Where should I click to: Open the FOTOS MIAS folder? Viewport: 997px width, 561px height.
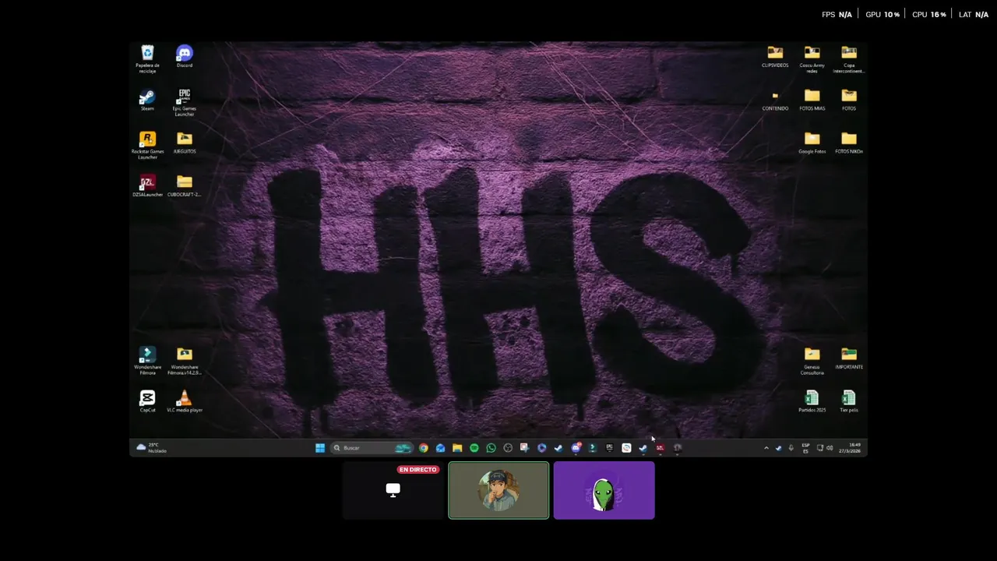[812, 100]
